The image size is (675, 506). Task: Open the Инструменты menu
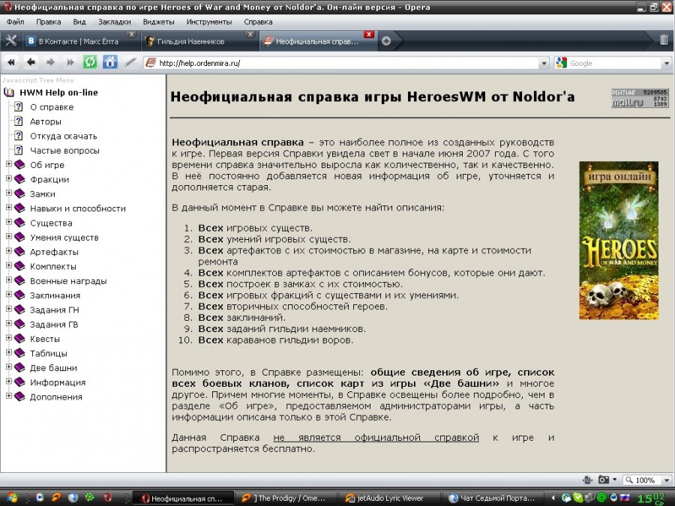208,22
